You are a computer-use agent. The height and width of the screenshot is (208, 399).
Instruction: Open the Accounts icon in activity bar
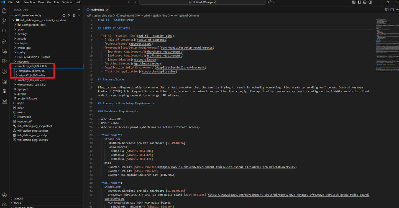coord(4,195)
